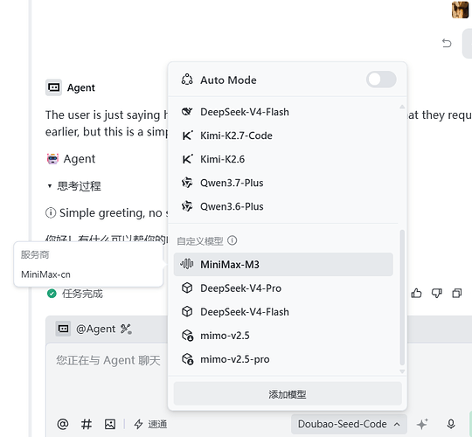Click the info icon before Simple greeting

(51, 212)
